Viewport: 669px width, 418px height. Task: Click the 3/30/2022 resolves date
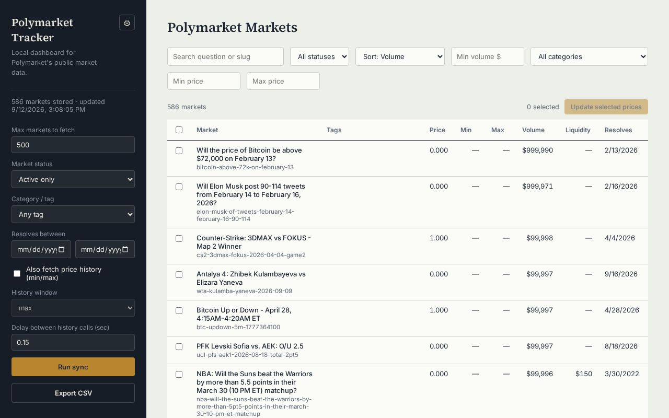click(x=622, y=374)
